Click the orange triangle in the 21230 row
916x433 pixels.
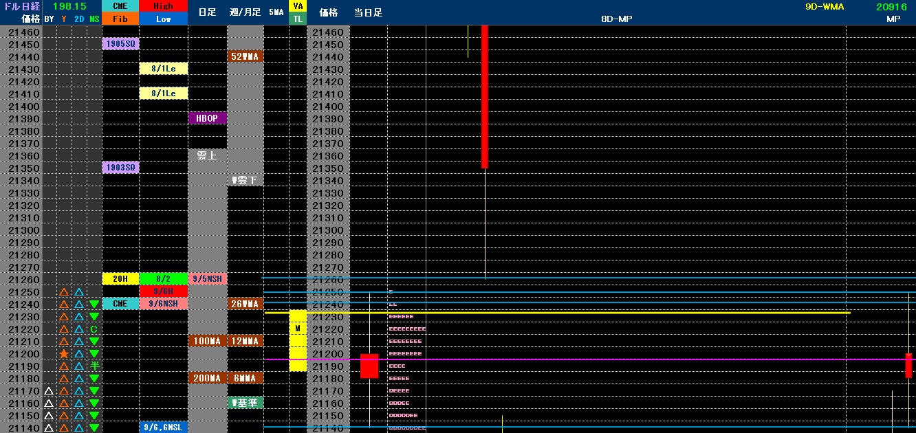click(x=64, y=317)
